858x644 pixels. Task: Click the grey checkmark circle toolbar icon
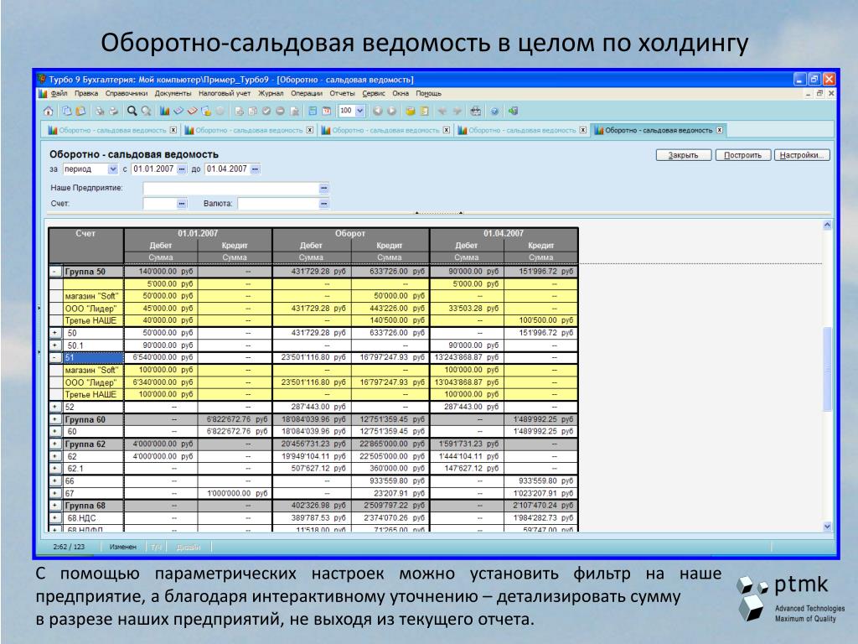point(266,112)
